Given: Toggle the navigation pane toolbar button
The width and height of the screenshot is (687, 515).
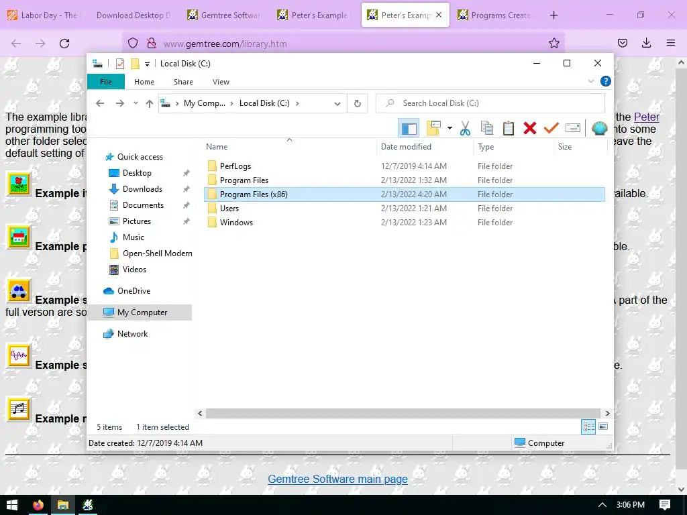Looking at the screenshot, I should tap(409, 128).
